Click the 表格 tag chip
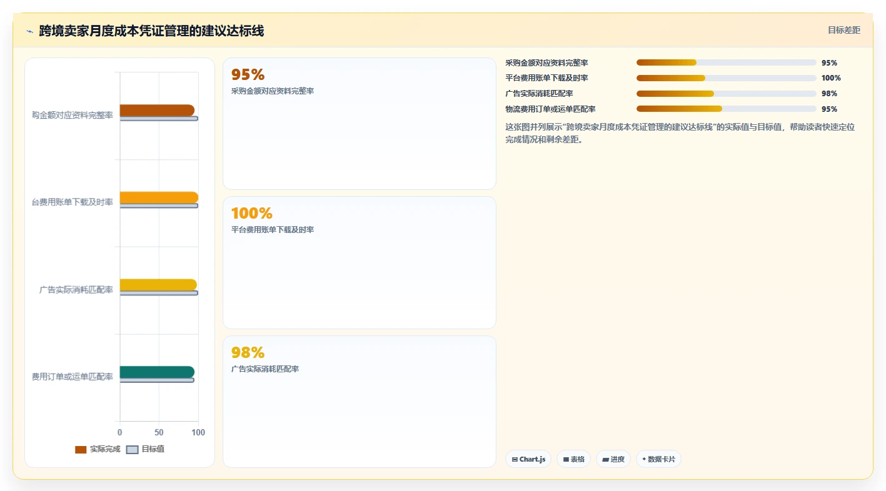 [x=573, y=459]
